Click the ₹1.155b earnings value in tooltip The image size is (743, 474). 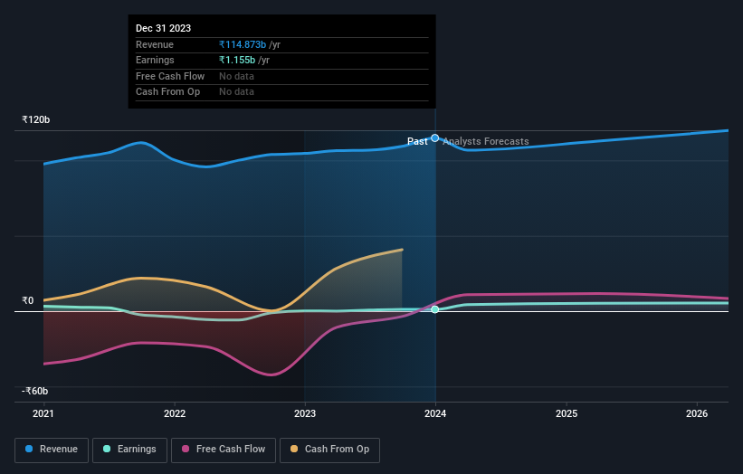point(237,60)
